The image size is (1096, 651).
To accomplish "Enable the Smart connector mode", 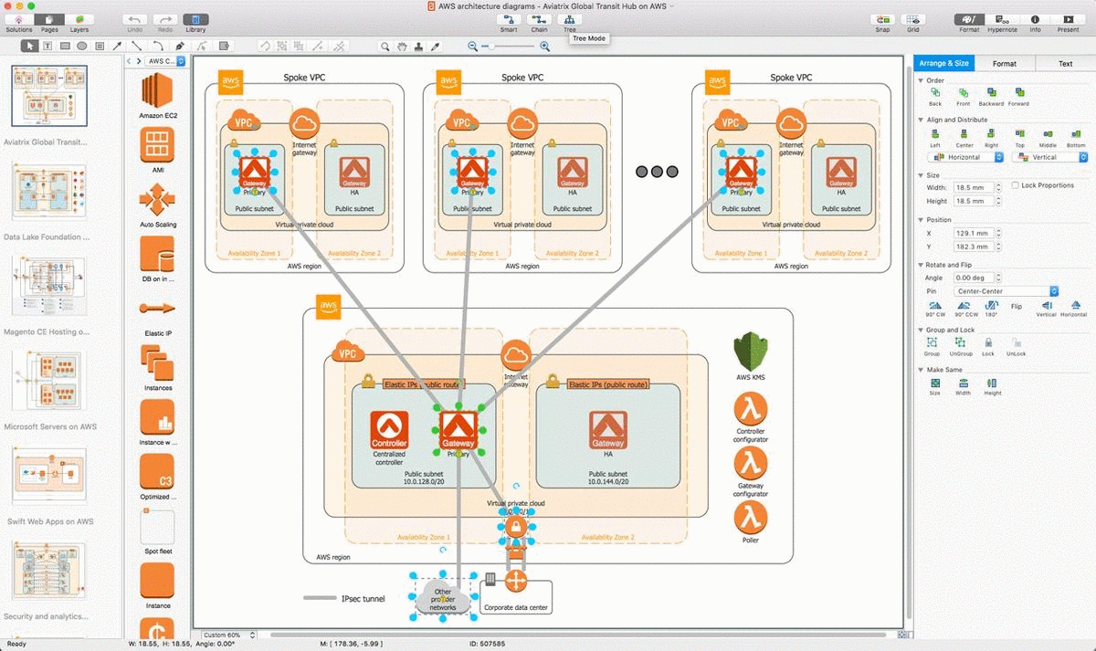I will [509, 19].
